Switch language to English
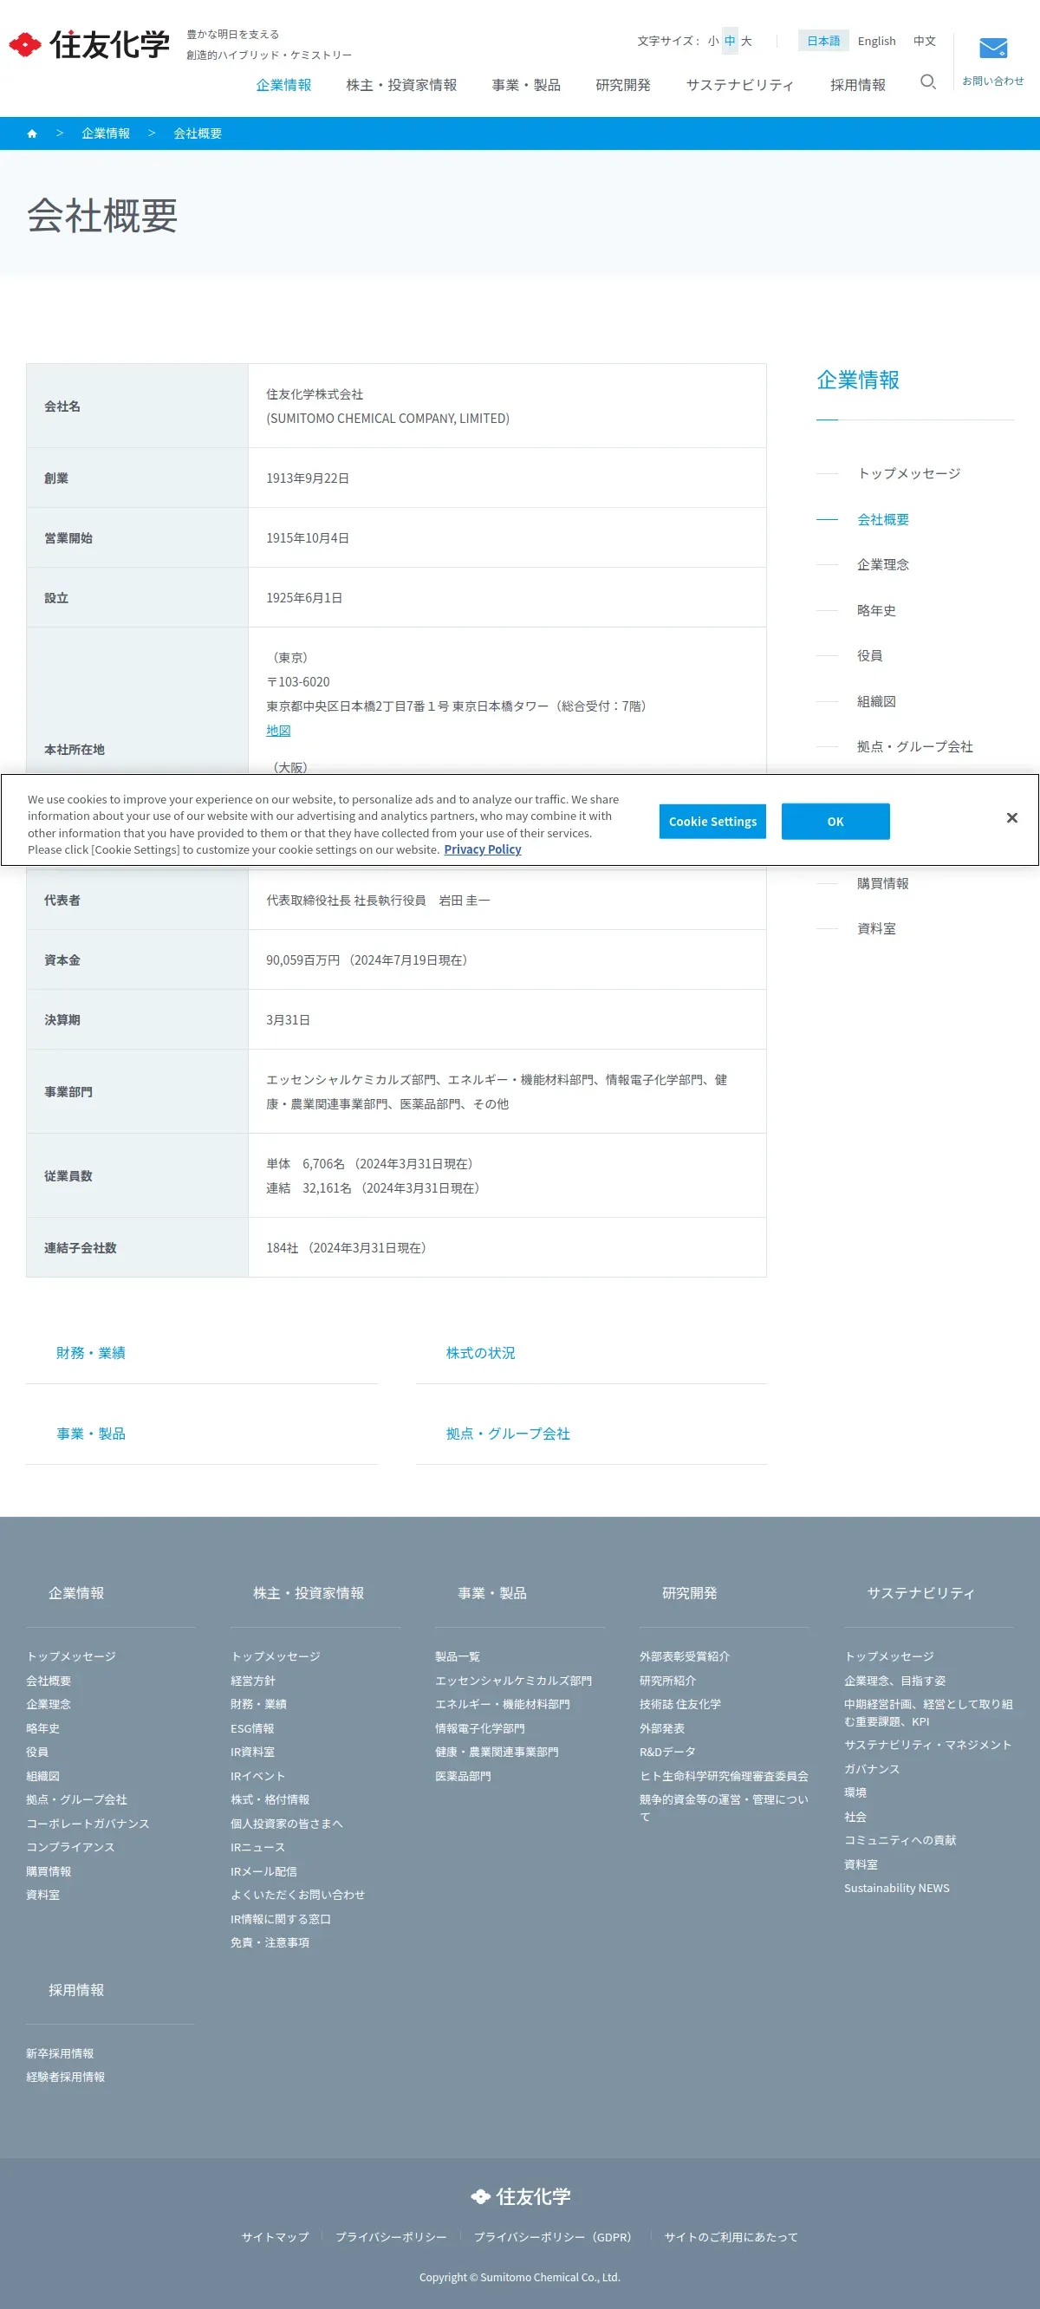The height and width of the screenshot is (2309, 1040). coord(876,42)
